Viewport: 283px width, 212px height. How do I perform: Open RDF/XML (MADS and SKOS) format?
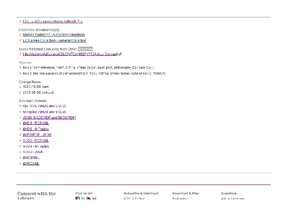tap(44, 106)
